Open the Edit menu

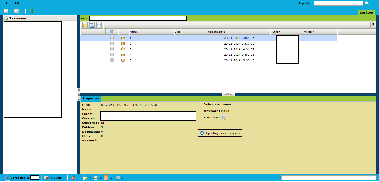(17, 4)
